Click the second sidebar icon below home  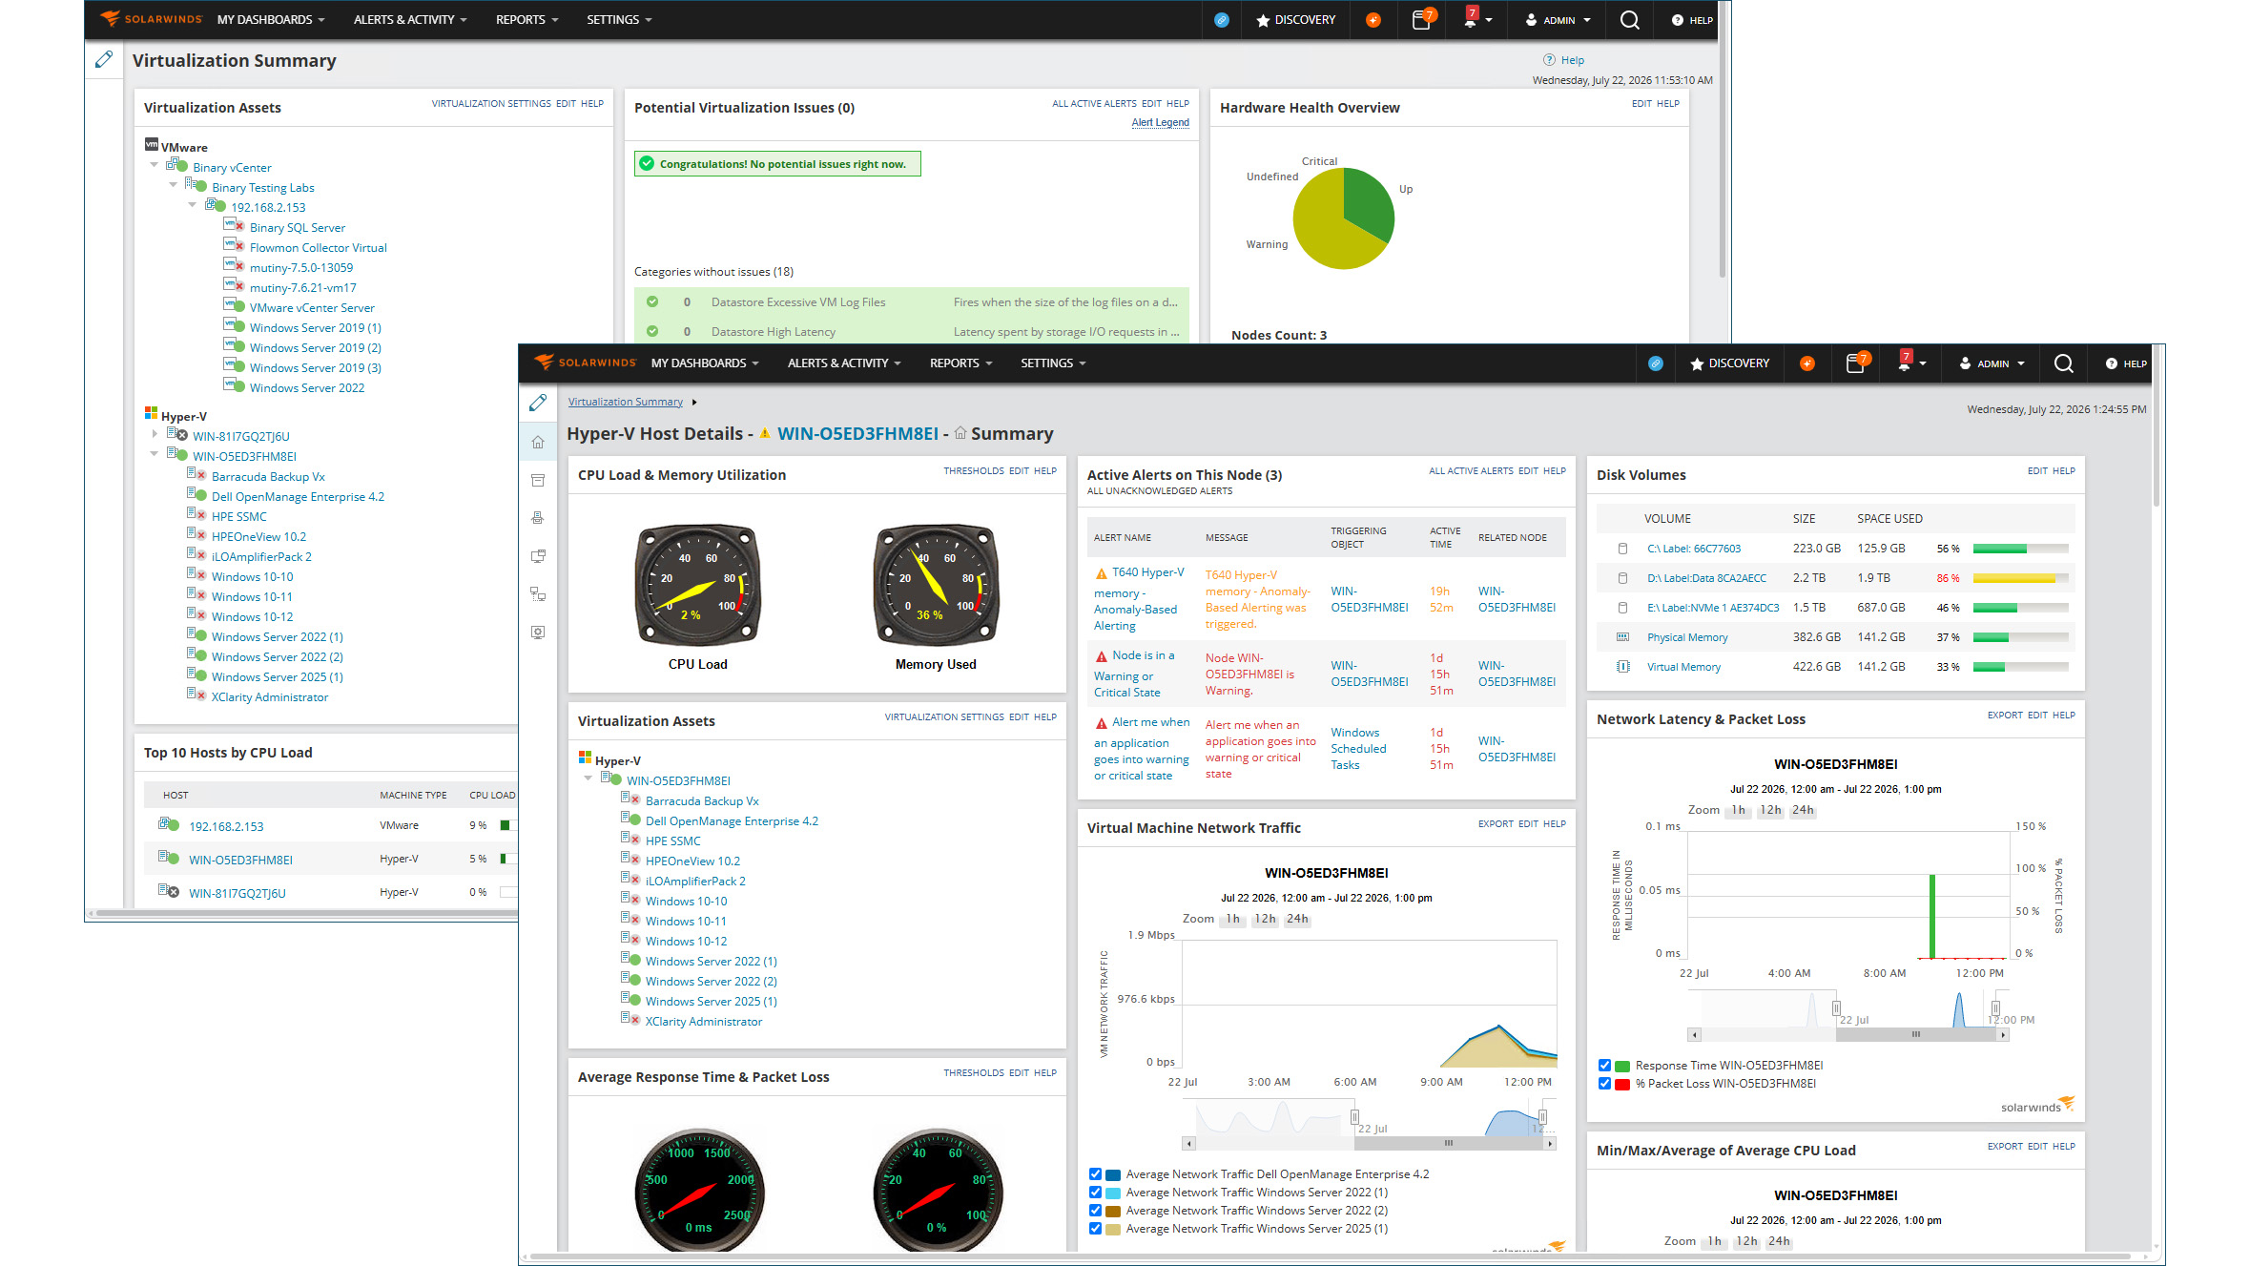pos(538,480)
